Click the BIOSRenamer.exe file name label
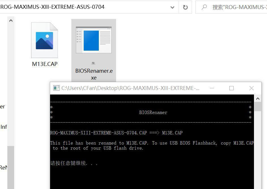 tap(94, 74)
